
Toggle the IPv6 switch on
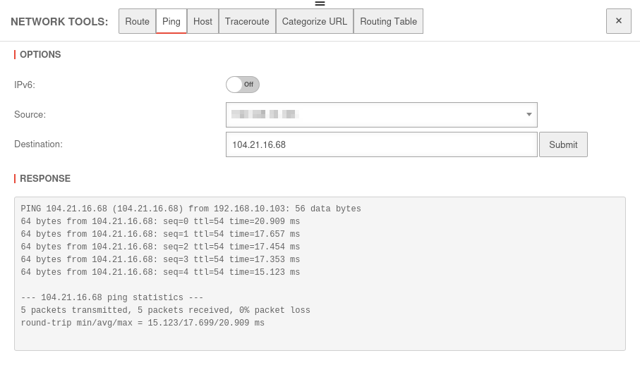[243, 85]
